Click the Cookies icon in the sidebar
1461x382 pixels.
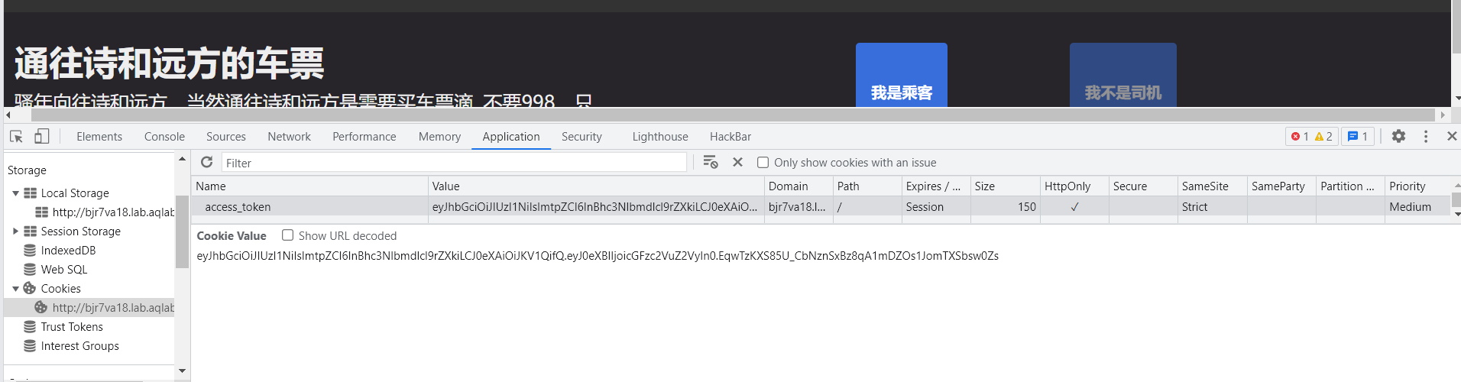tap(30, 288)
